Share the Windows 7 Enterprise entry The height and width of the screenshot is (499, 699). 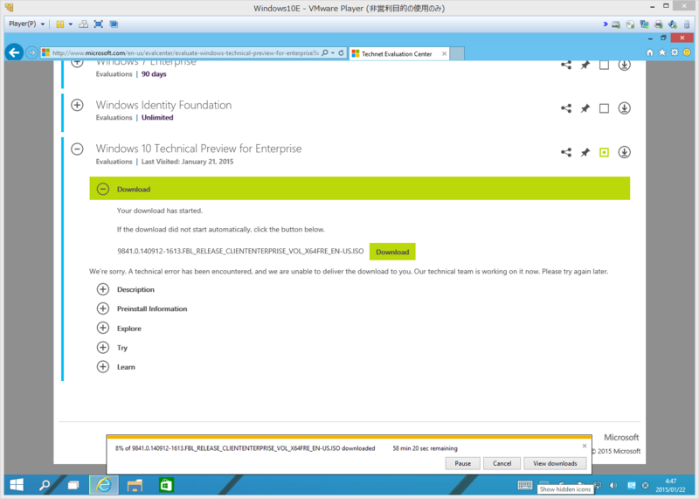[566, 66]
